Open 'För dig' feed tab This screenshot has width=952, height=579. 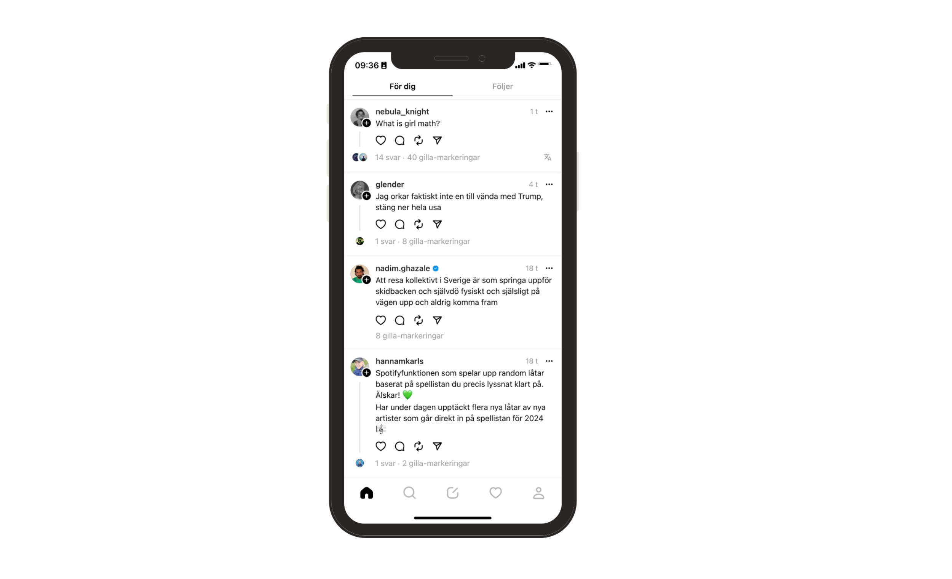click(402, 86)
